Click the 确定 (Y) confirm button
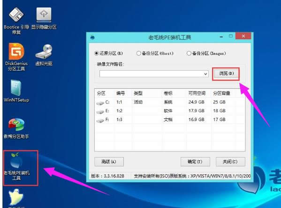 tap(195, 162)
